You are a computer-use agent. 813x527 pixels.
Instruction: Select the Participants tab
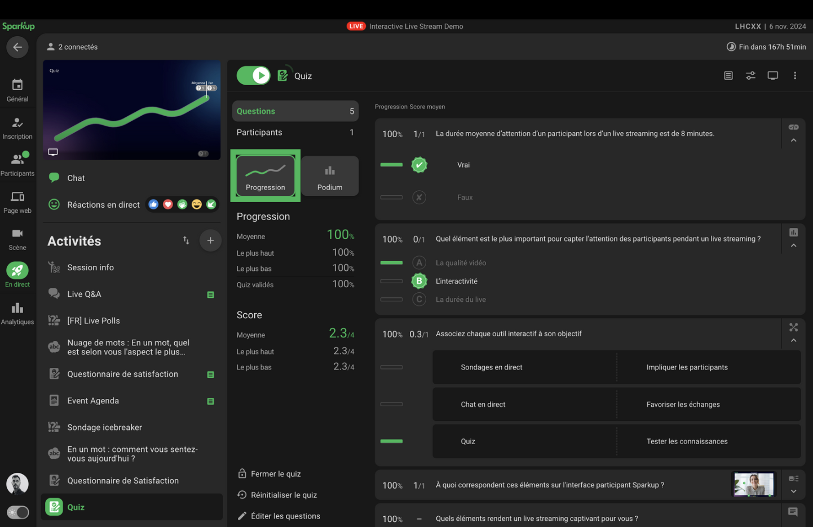pyautogui.click(x=295, y=132)
